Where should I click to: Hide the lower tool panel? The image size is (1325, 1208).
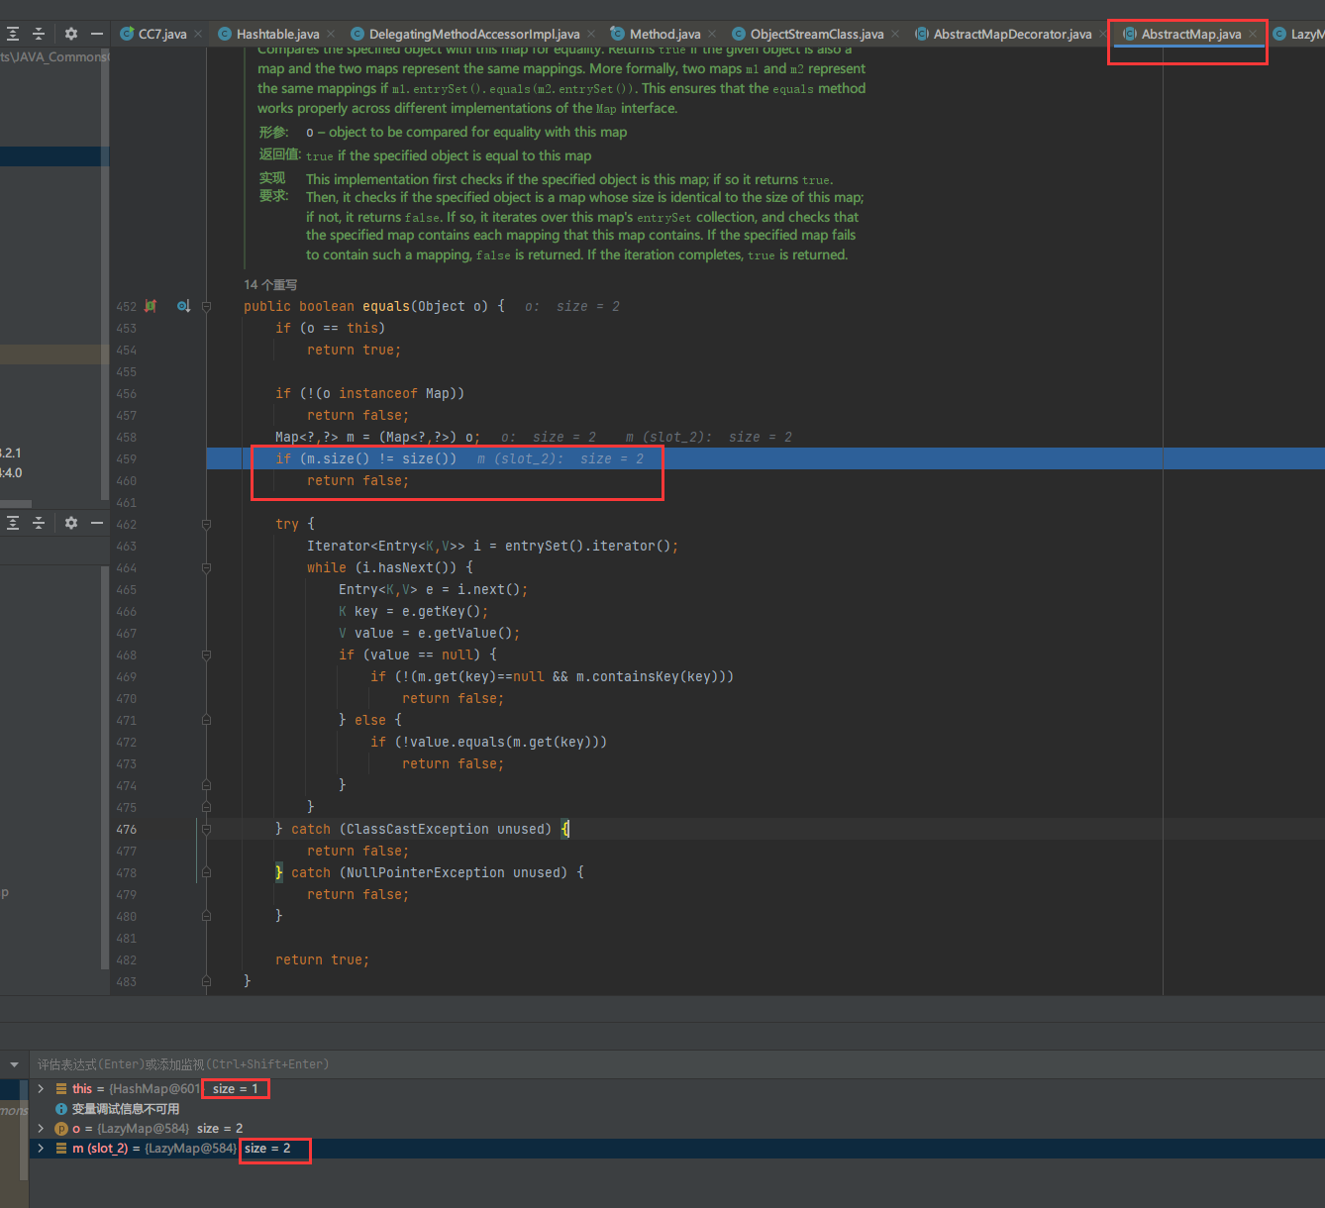97,523
